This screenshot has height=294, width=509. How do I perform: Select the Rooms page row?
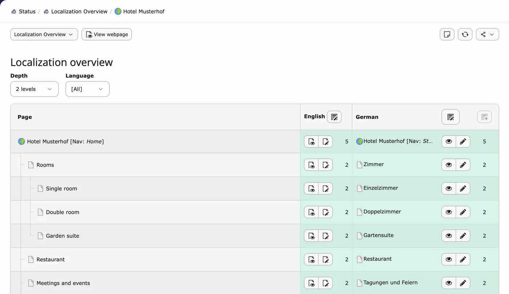coord(155,165)
